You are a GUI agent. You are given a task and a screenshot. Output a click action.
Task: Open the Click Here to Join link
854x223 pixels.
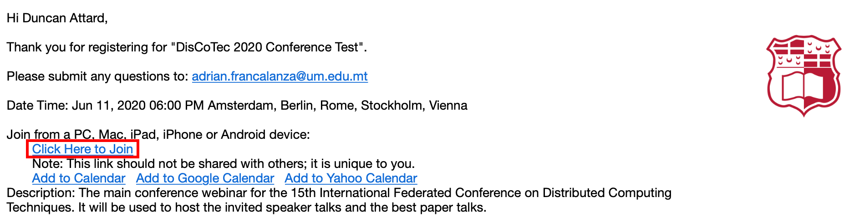click(x=82, y=149)
